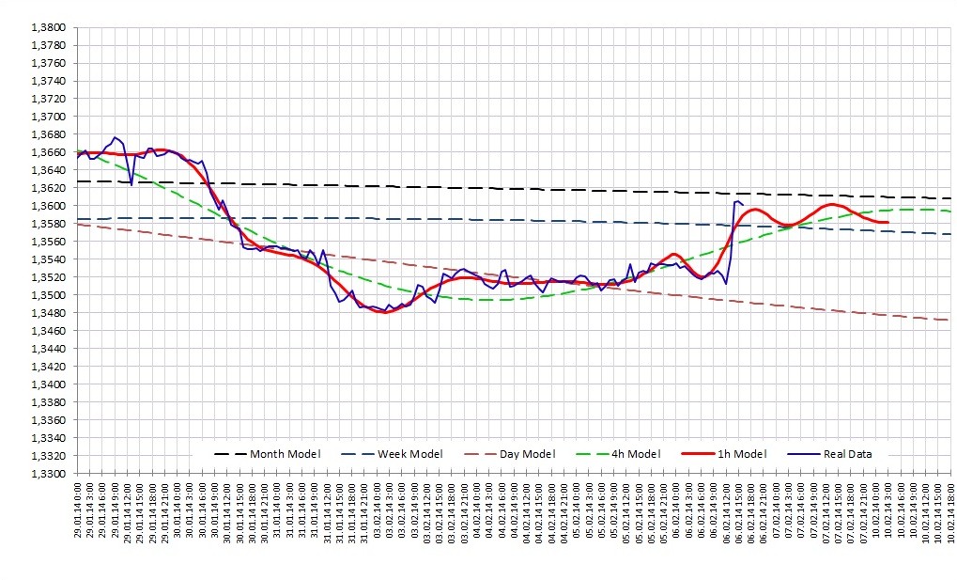The width and height of the screenshot is (957, 580).
Task: Click the 30.01.14 21:00 x-axis label
Action: pyautogui.click(x=265, y=512)
